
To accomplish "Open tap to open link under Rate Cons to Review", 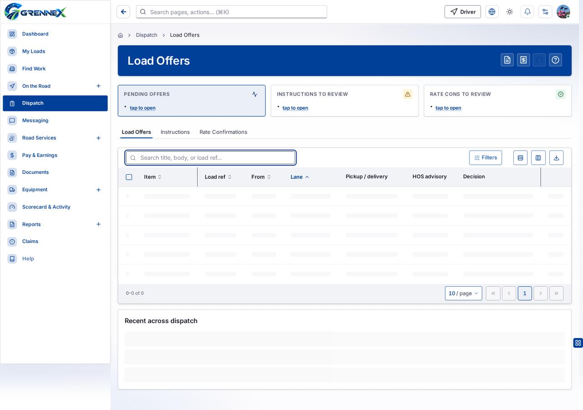I will click(x=448, y=108).
